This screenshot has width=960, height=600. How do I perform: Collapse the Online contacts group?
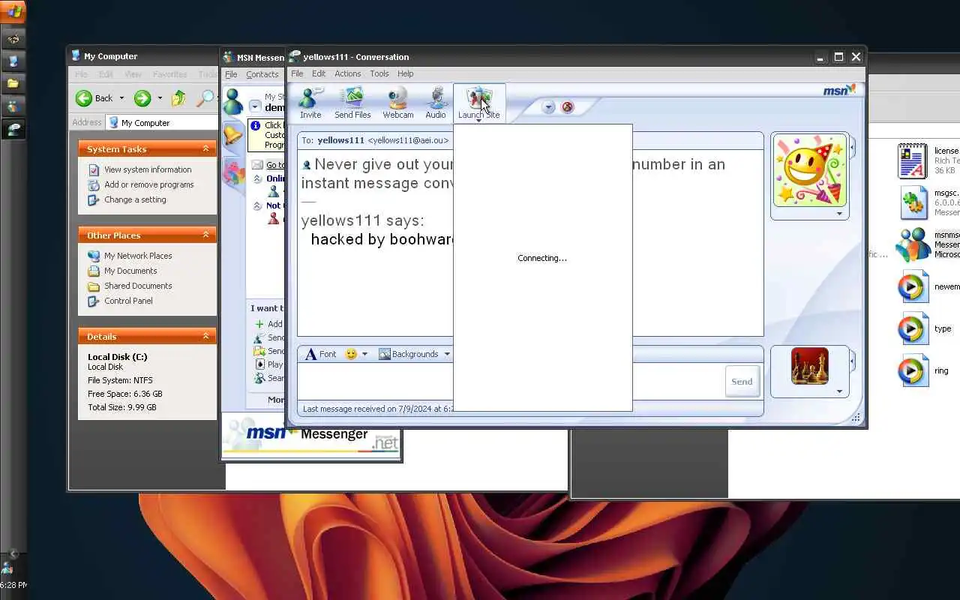pos(257,178)
